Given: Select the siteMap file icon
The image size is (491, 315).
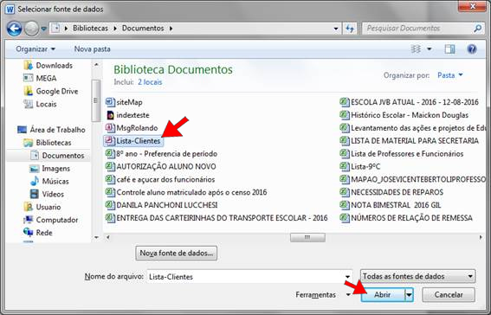Looking at the screenshot, I should pos(110,102).
